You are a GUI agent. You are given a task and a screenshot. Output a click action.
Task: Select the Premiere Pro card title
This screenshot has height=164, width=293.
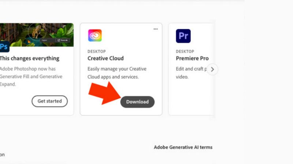tap(192, 58)
